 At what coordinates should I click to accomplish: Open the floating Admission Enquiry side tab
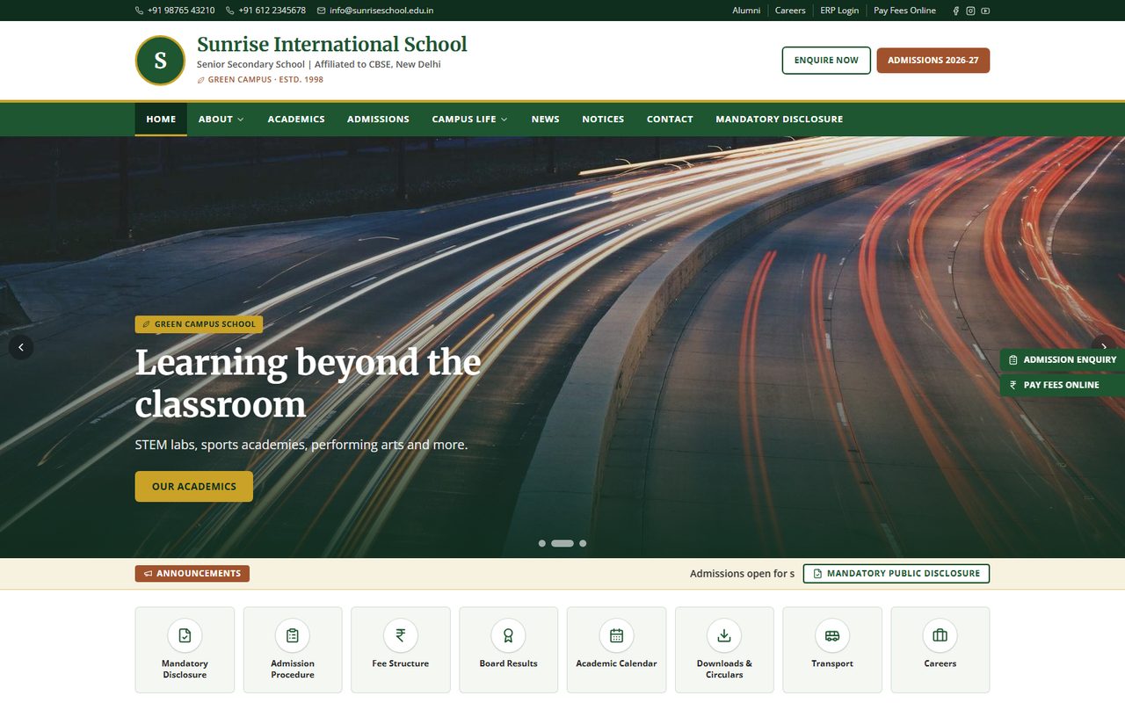[x=1063, y=359]
